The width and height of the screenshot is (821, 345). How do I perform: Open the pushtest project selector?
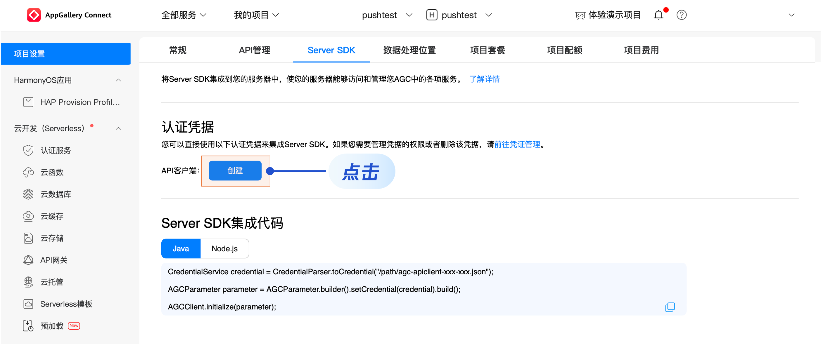coord(387,15)
